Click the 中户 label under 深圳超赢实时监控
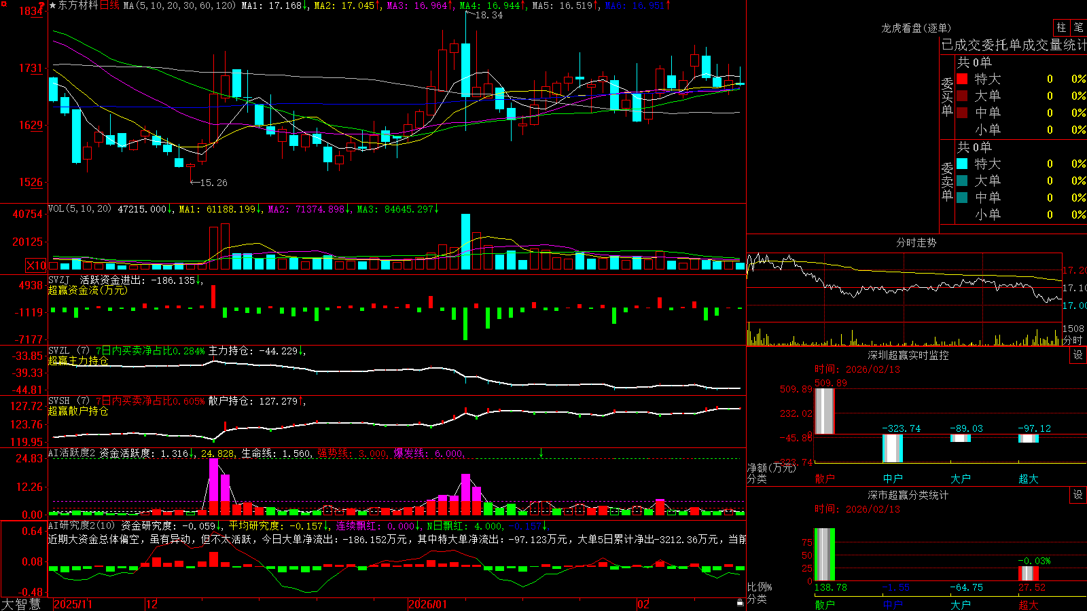 pyautogui.click(x=893, y=479)
